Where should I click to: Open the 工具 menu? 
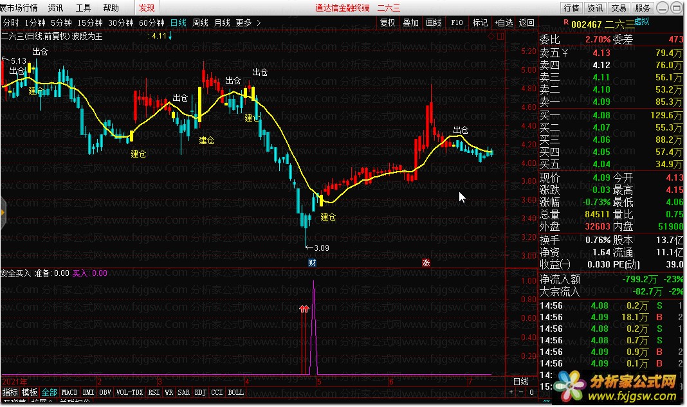click(x=83, y=8)
